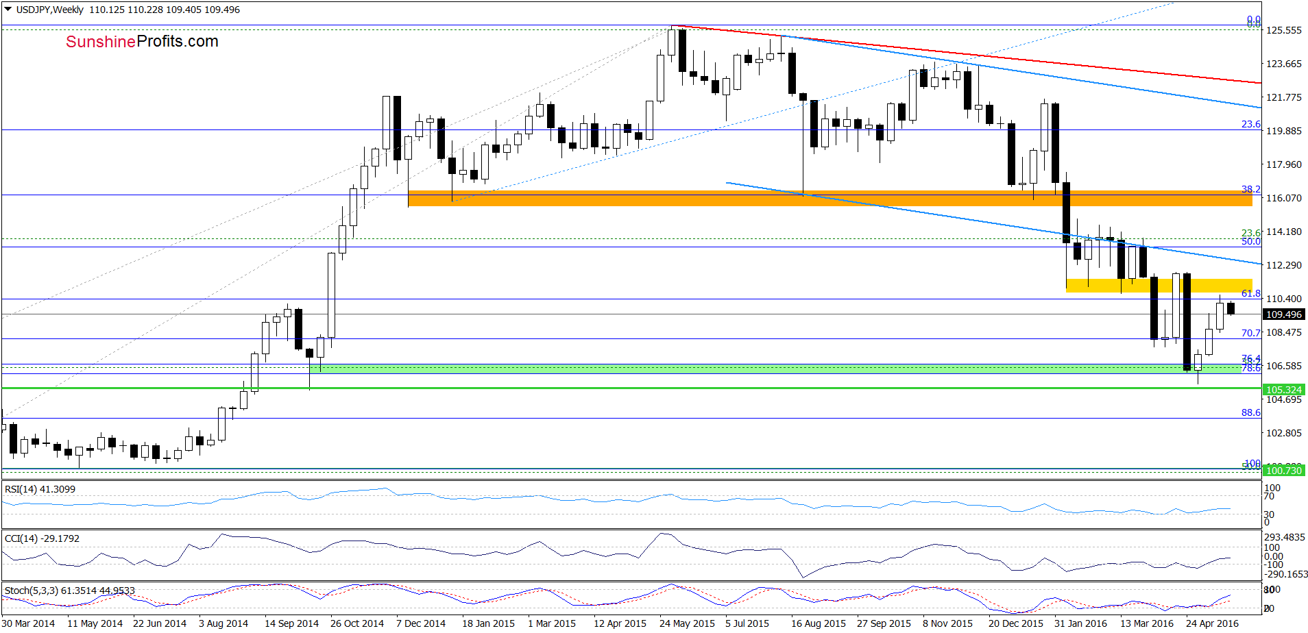
Task: Click the 27 Sep 2015 date label
Action: 884,623
